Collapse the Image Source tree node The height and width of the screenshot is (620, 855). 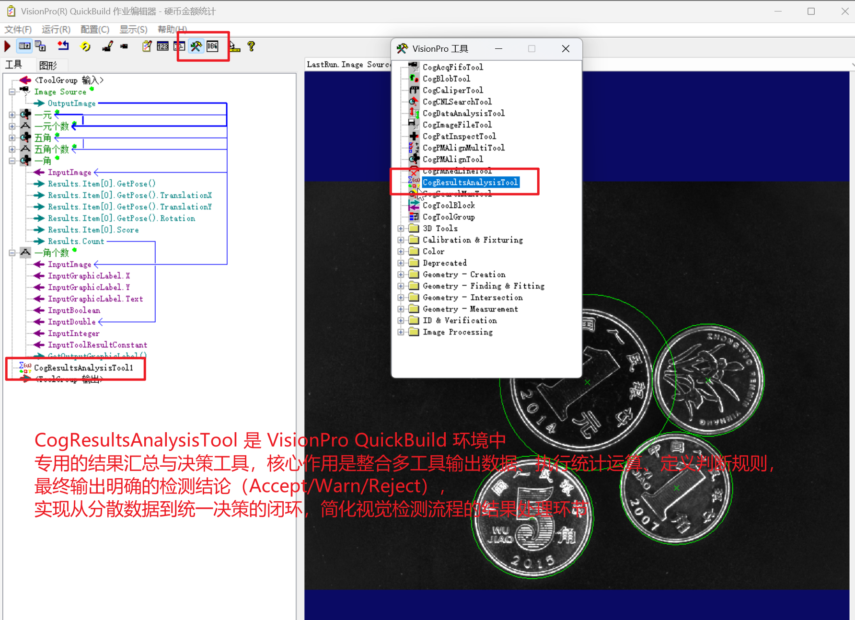12,92
